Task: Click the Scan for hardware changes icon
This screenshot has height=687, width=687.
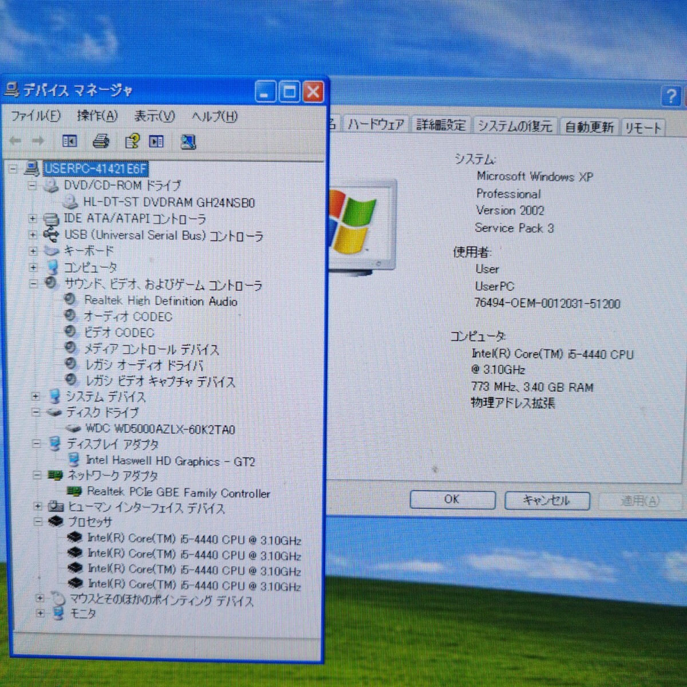Action: (x=188, y=141)
